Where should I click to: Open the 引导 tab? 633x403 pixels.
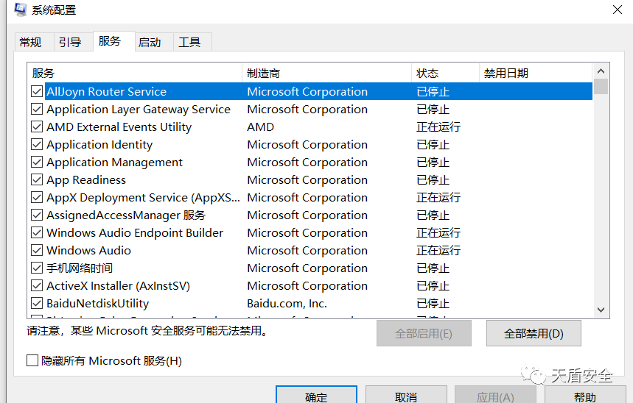point(70,43)
